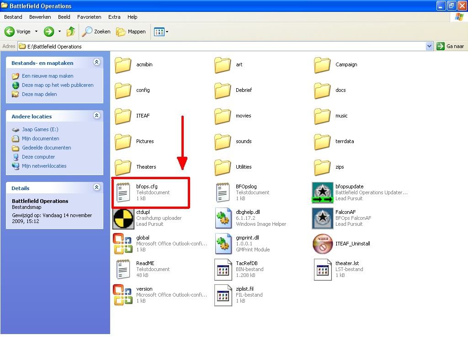Select the ITEAF folder icon
Viewport: 468px width, 351px height.
click(123, 116)
